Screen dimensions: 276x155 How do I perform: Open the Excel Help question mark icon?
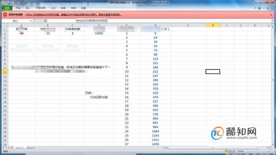point(259,8)
